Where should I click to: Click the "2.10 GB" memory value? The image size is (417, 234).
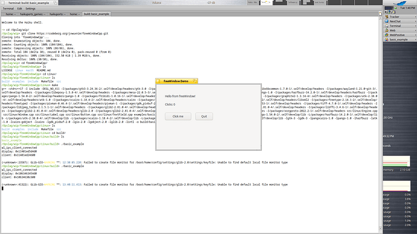(405, 170)
